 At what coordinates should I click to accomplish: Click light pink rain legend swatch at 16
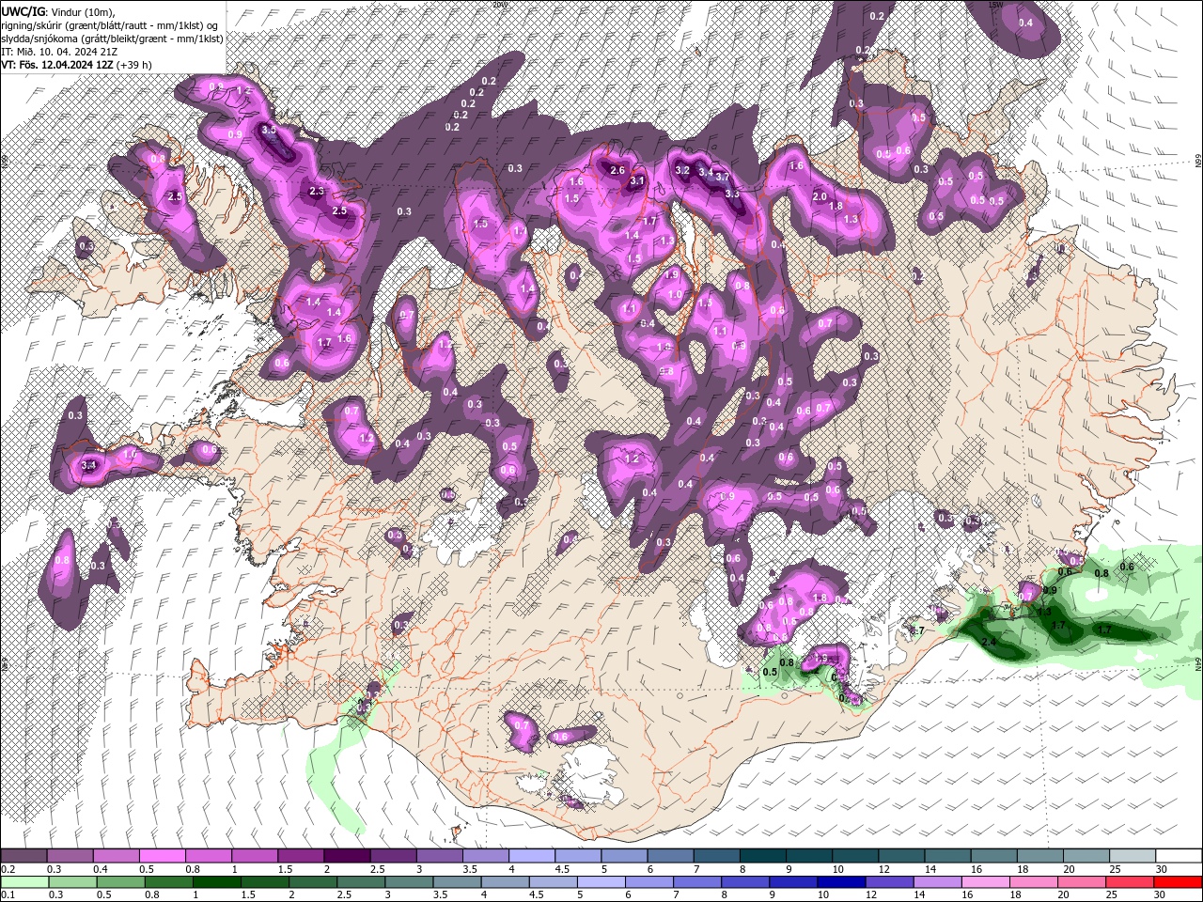(x=984, y=883)
